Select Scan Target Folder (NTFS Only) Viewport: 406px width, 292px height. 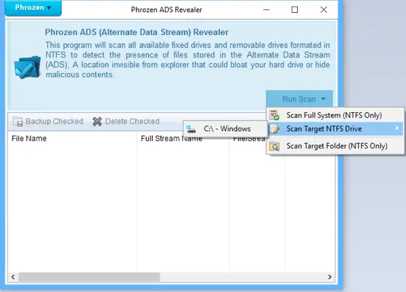[335, 146]
